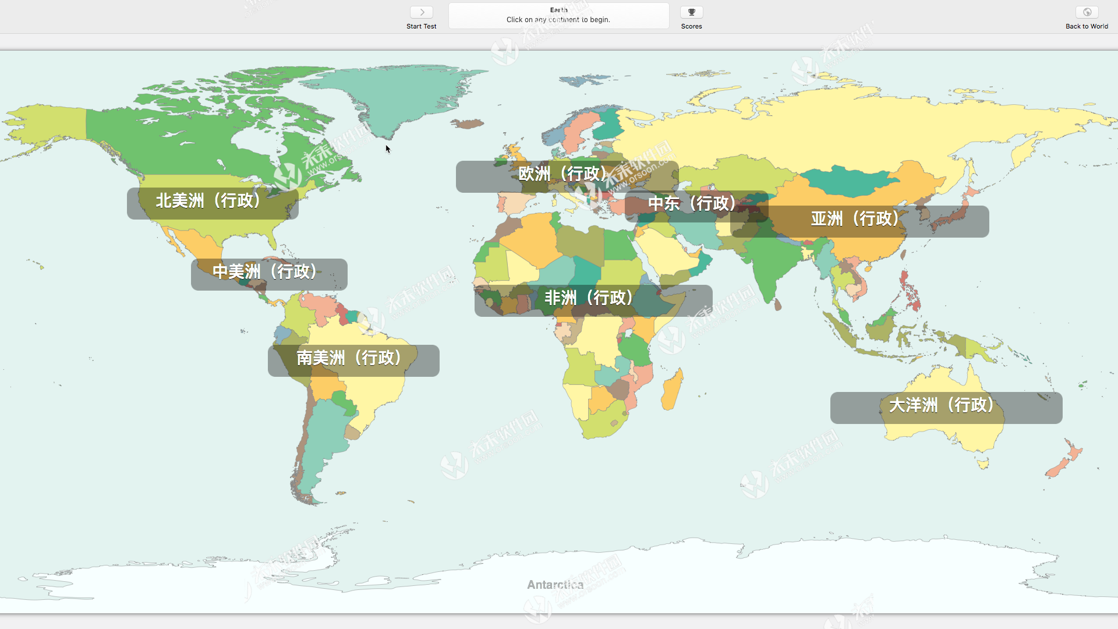Click the Start Test arrow icon
The image size is (1118, 629).
(x=422, y=12)
